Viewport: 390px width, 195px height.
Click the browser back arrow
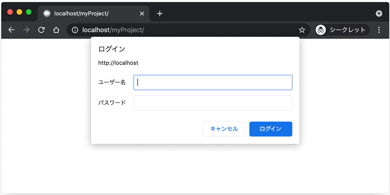(x=11, y=30)
